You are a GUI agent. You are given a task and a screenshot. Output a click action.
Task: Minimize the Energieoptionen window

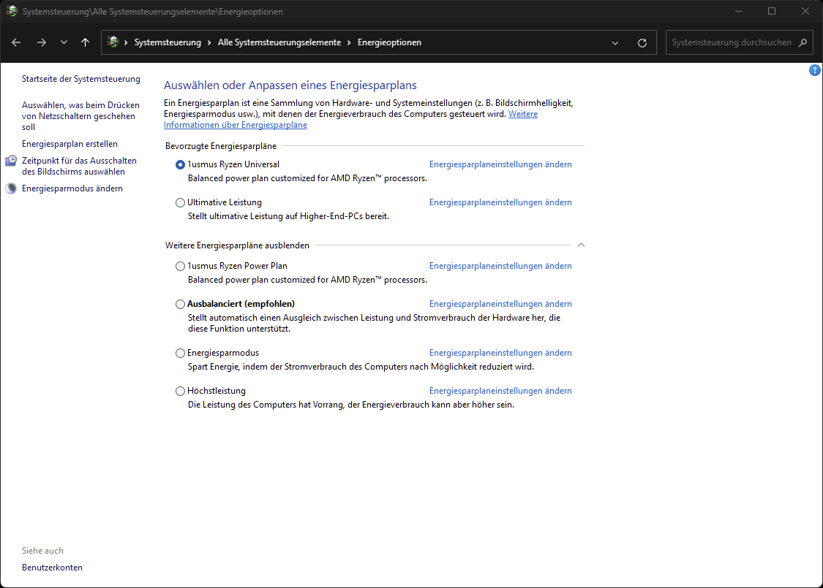point(738,11)
